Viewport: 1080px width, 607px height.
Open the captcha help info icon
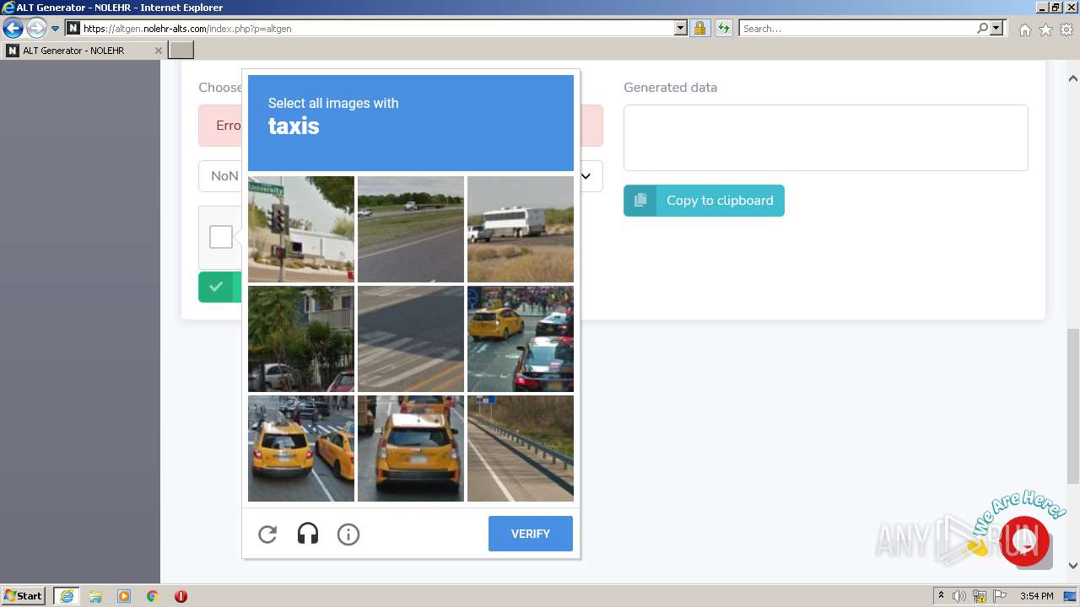click(x=348, y=534)
